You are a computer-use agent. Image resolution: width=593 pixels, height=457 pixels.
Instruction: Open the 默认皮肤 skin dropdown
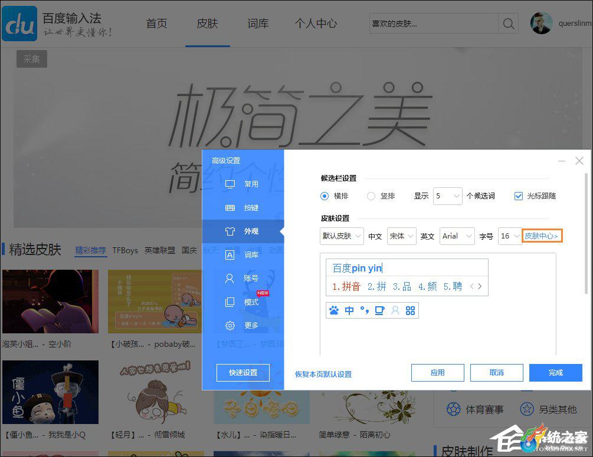click(x=342, y=236)
